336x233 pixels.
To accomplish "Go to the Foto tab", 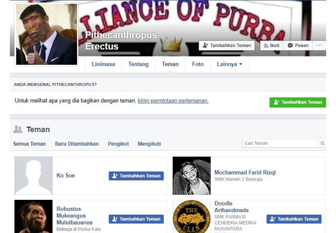I will click(197, 64).
